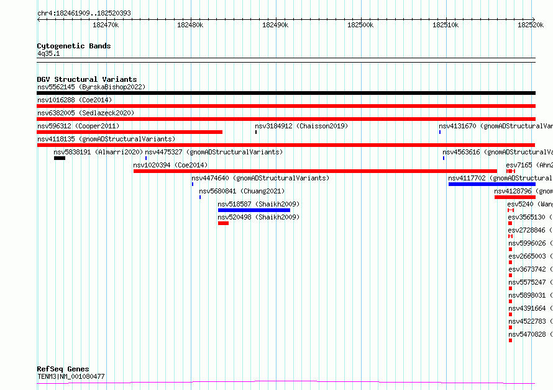Click the chr4:182461909..182520393 region label
Image resolution: width=553 pixels, height=390 pixels.
click(84, 13)
